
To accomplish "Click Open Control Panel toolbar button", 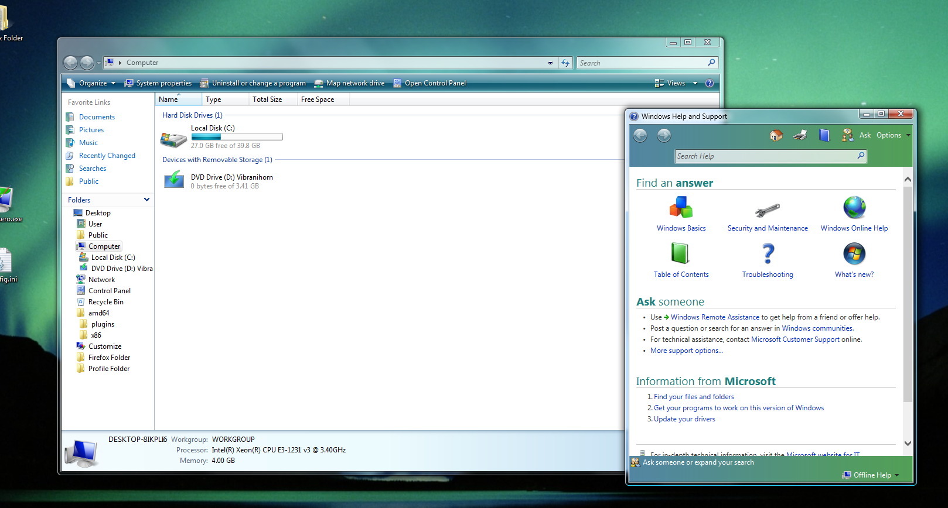I will 429,83.
